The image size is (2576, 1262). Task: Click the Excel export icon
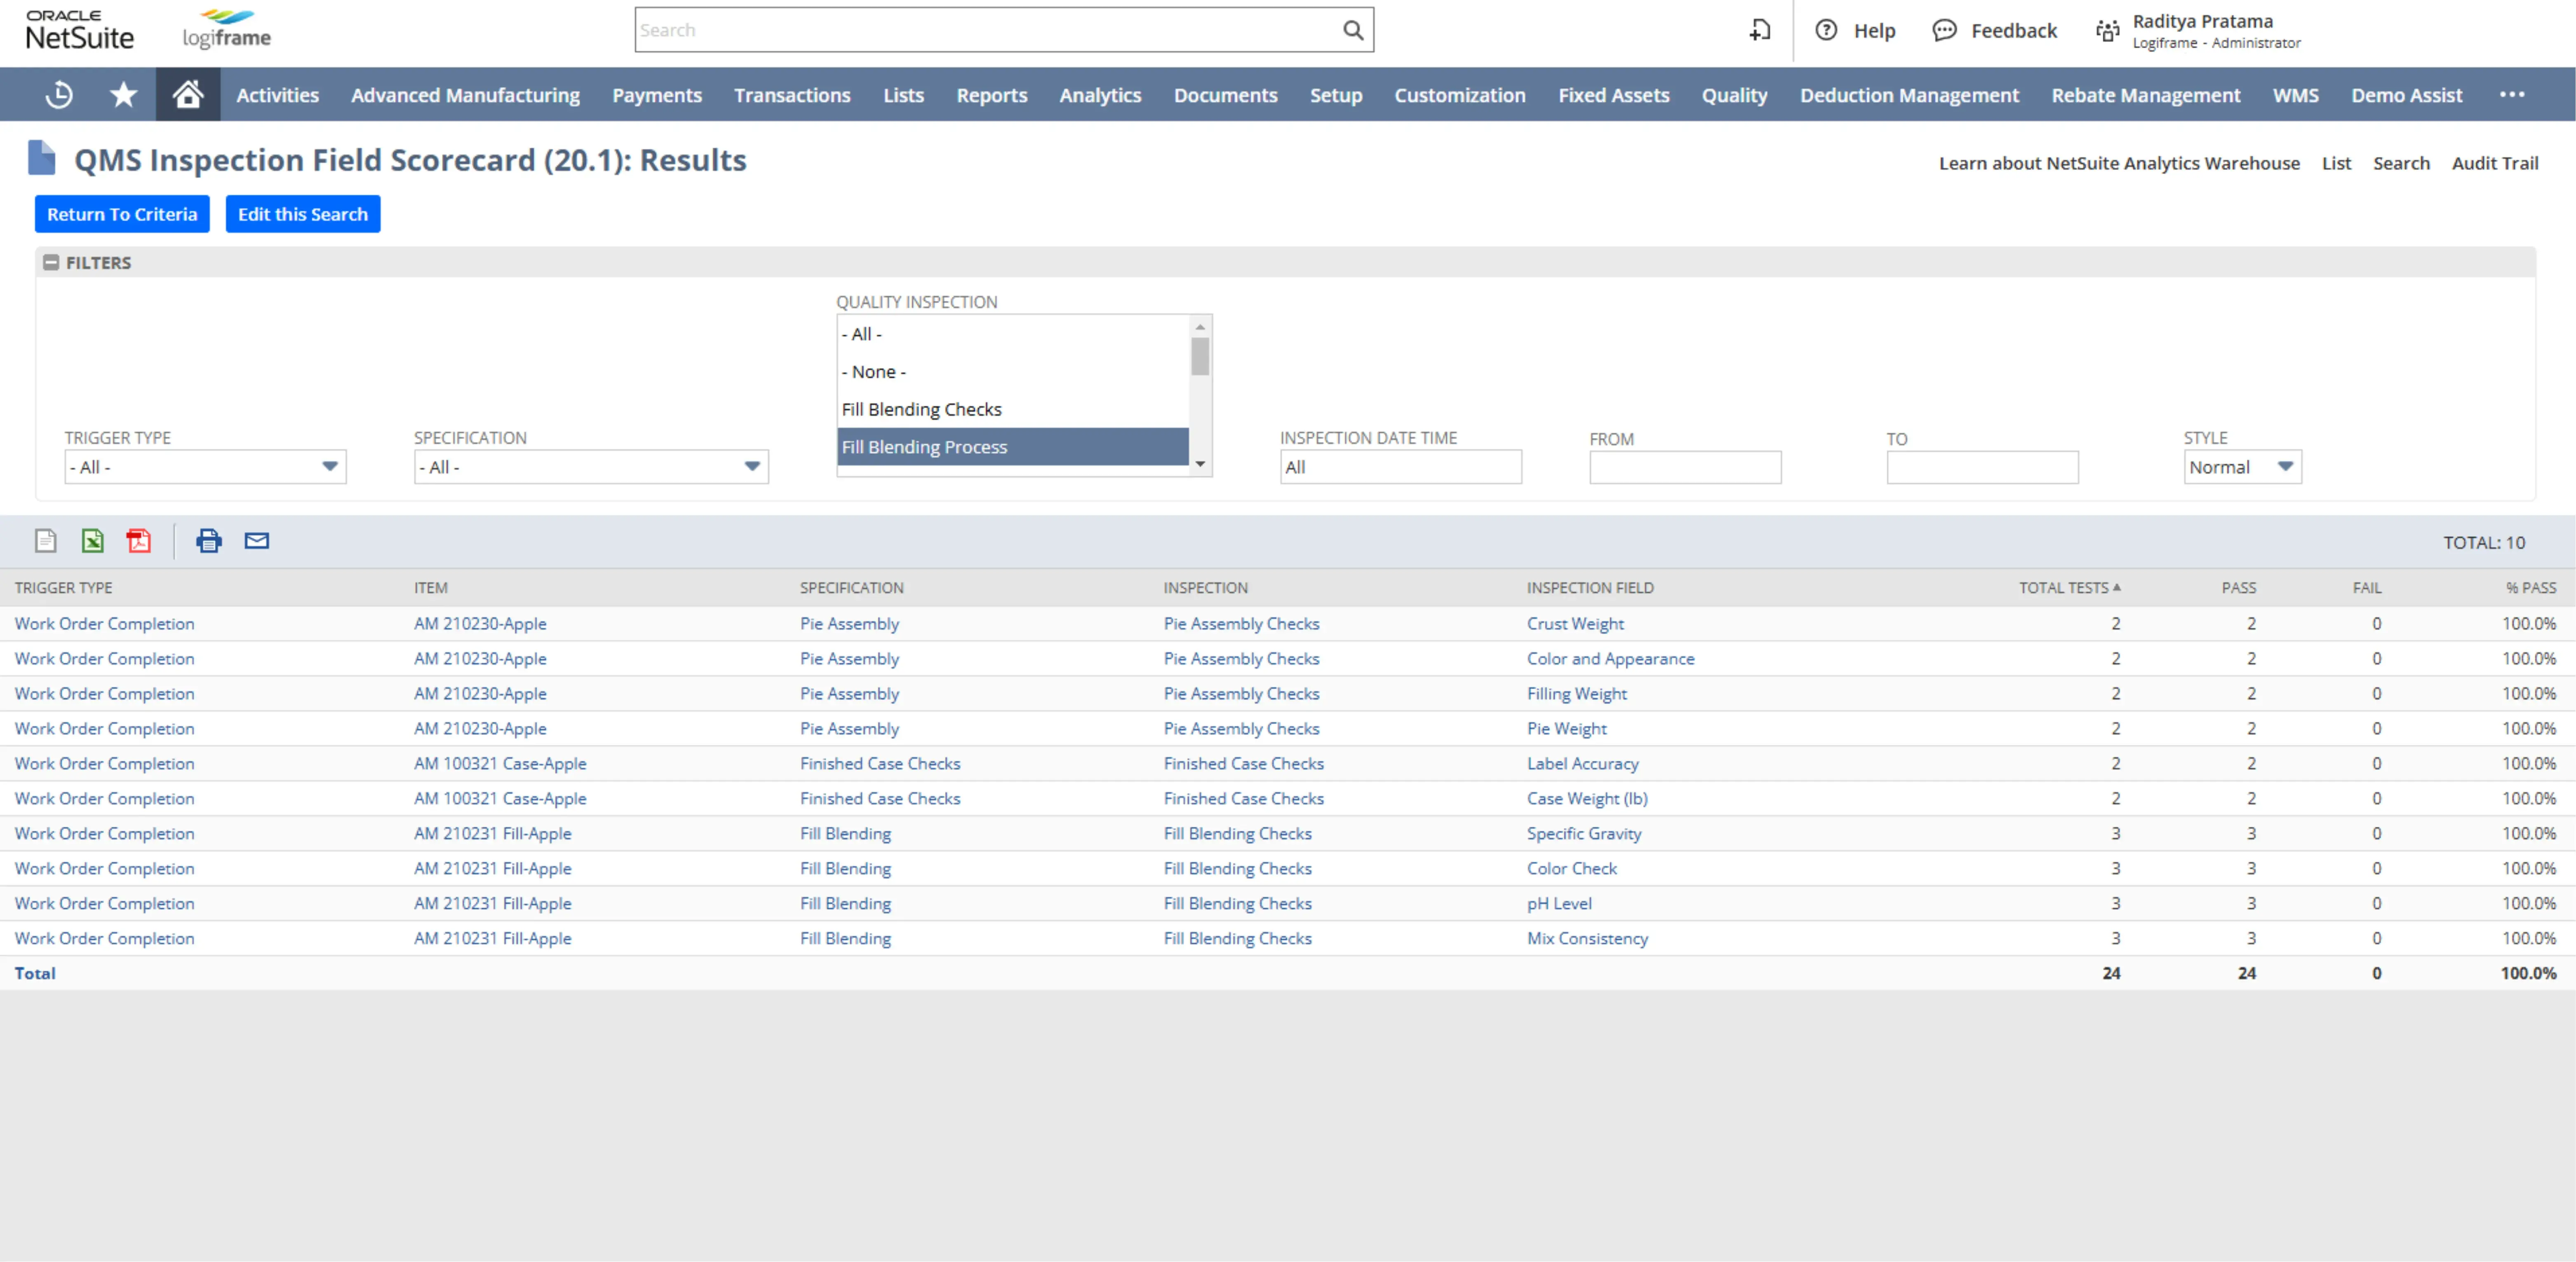pos(94,541)
